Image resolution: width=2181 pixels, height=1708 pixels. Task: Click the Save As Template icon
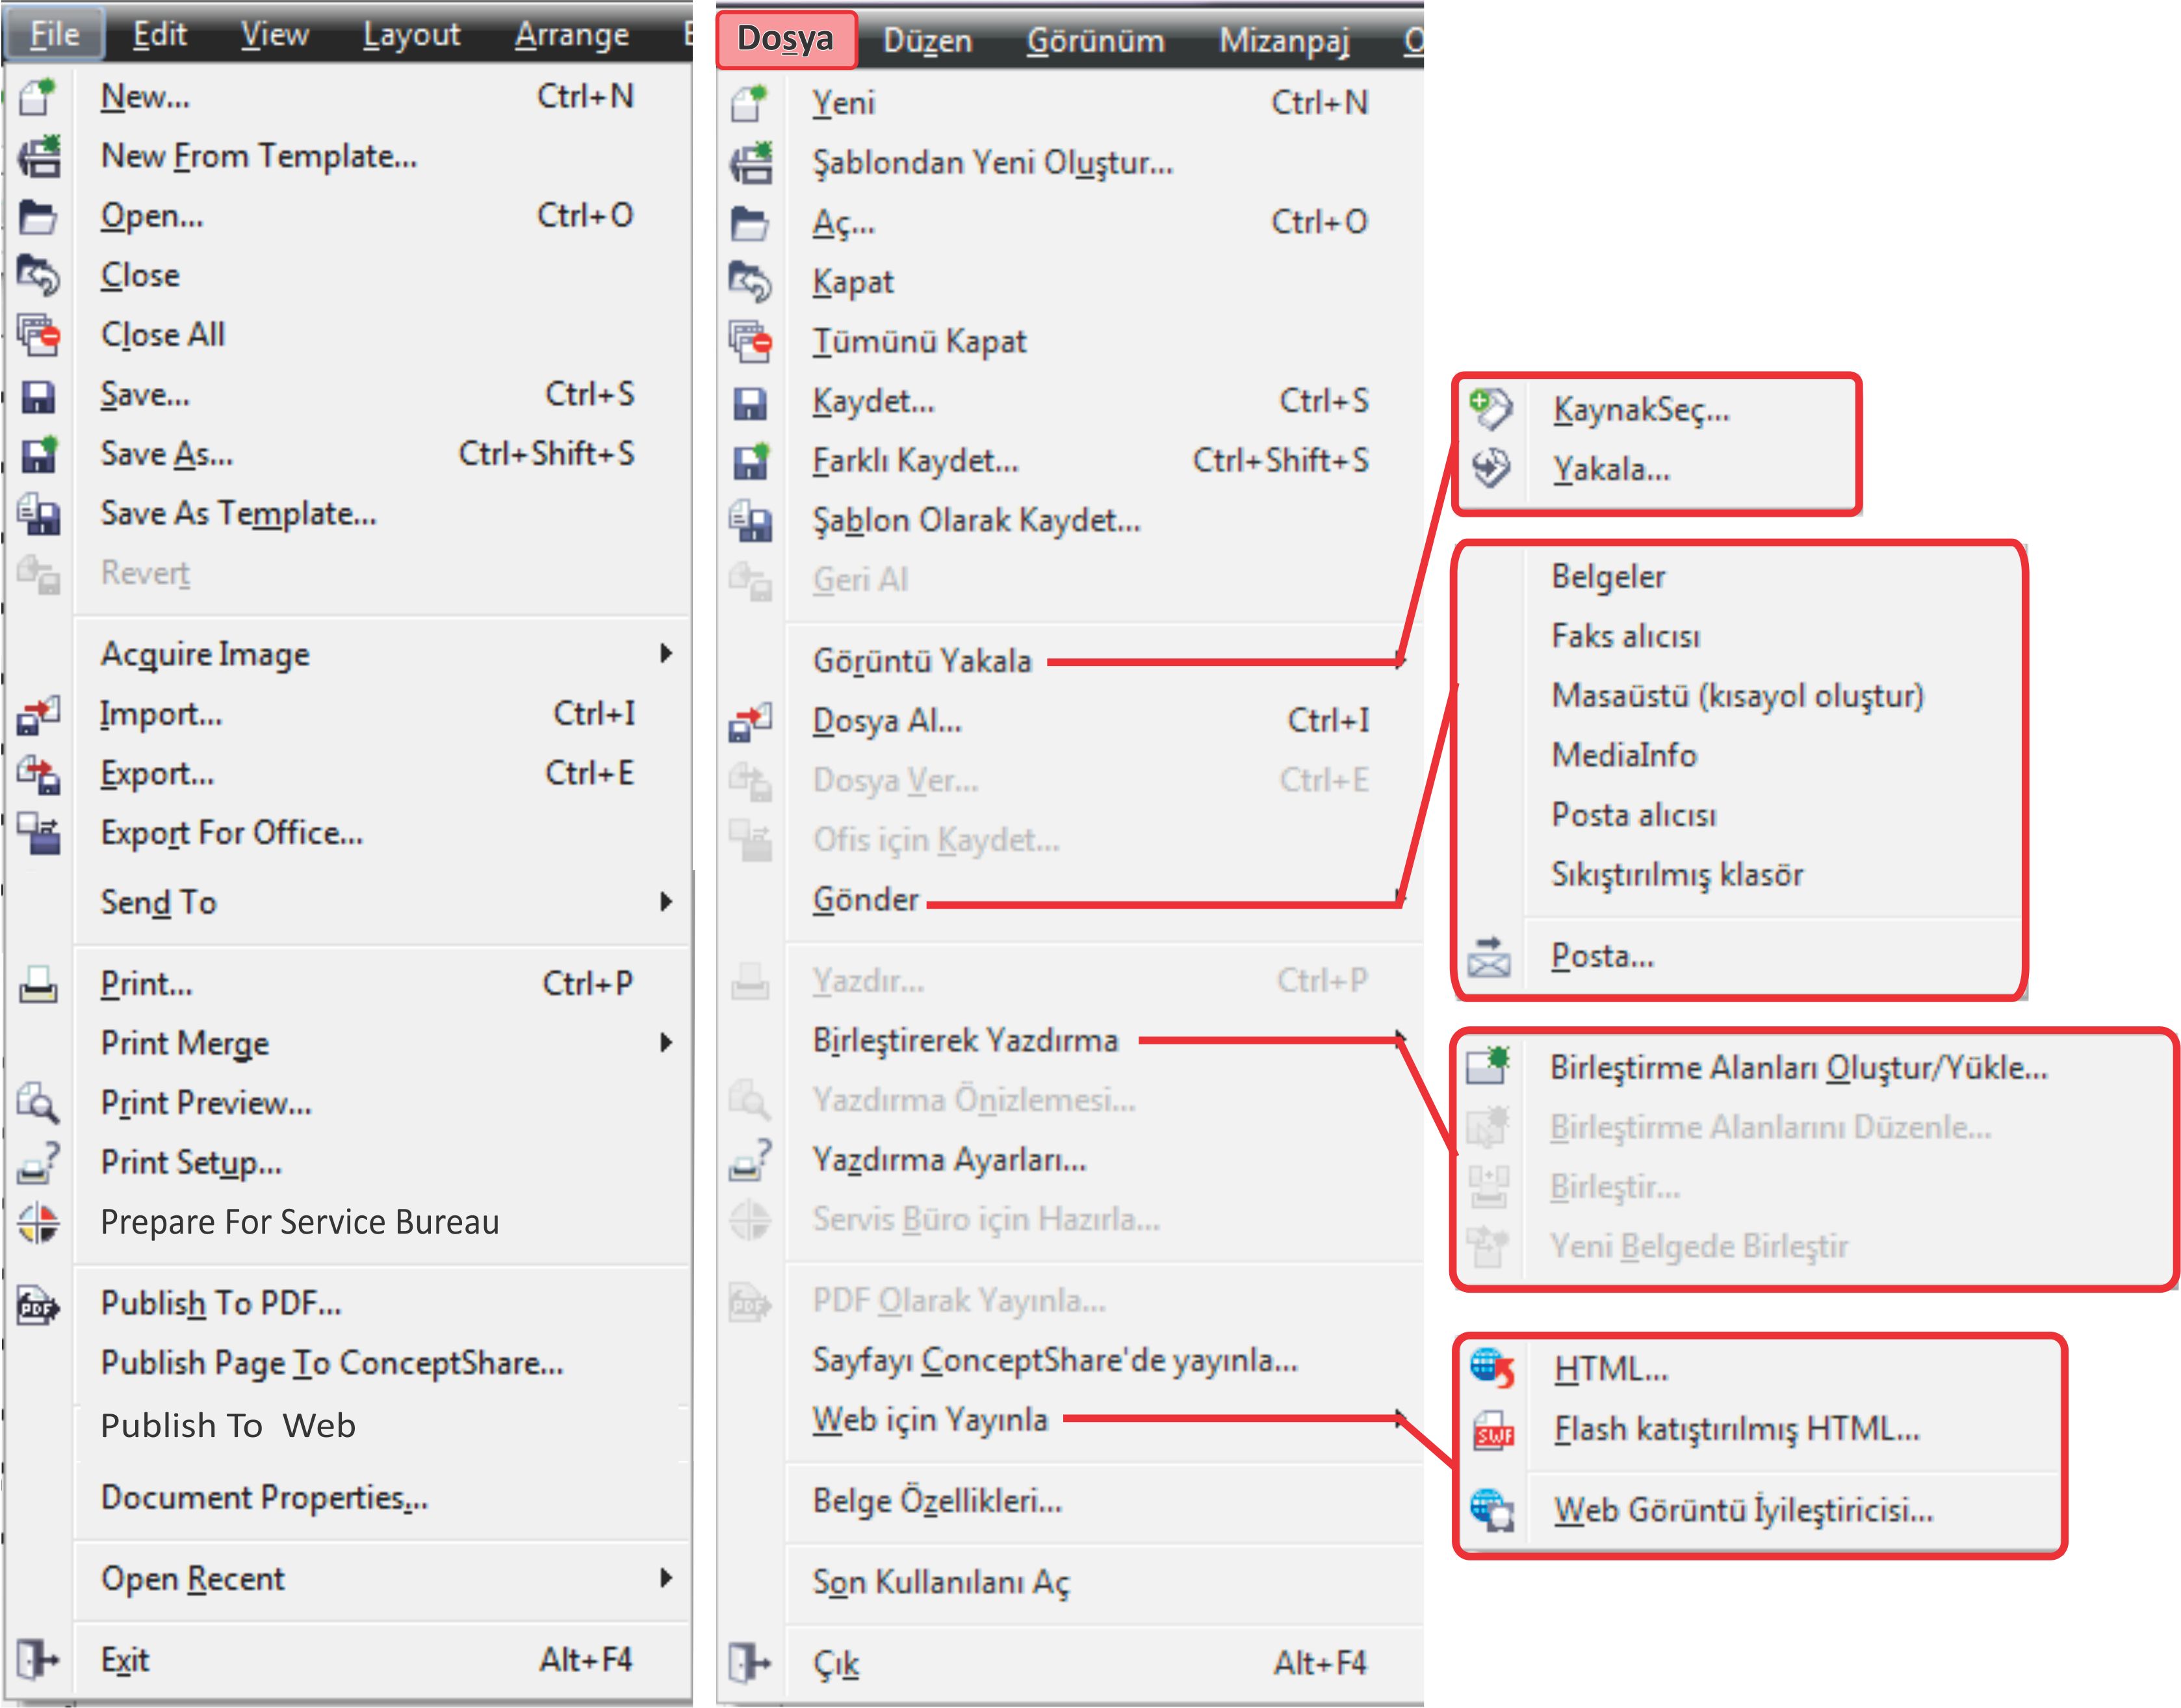click(39, 514)
